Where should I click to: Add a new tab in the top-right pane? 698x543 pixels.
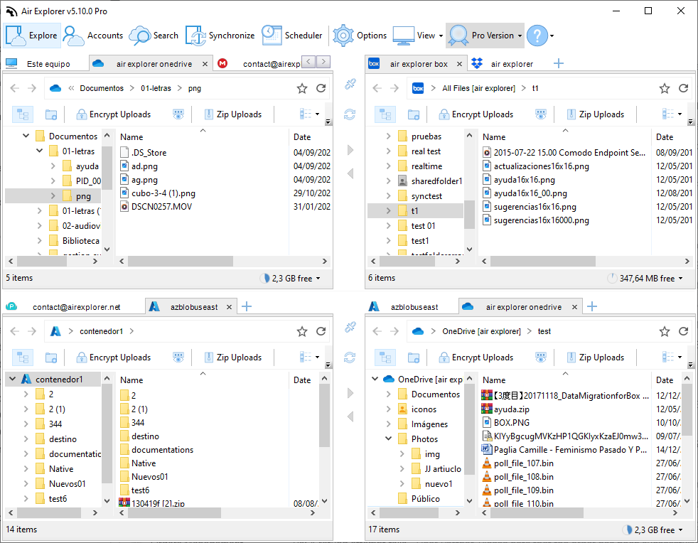click(558, 63)
